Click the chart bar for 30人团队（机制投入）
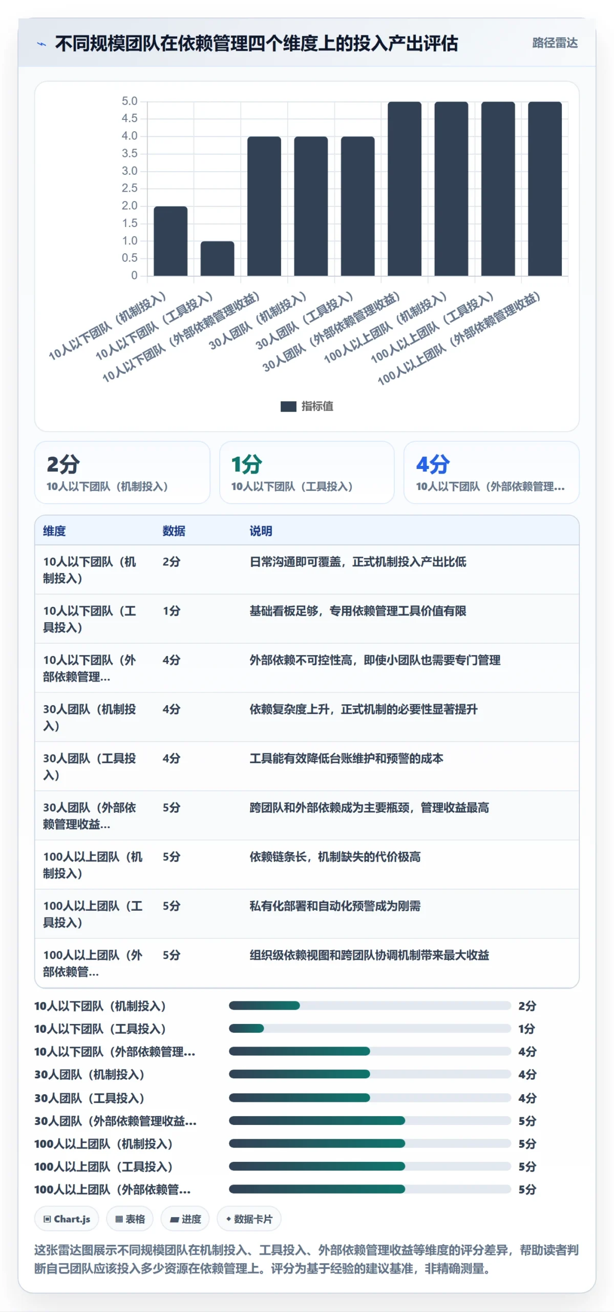 [x=311, y=206]
